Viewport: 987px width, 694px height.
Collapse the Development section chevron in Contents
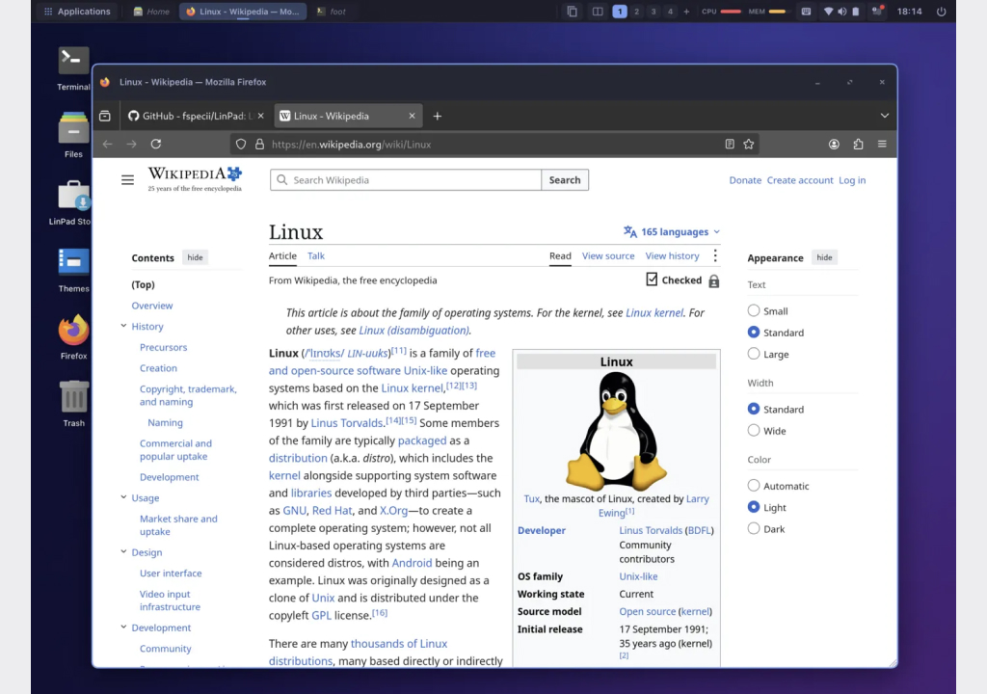123,627
